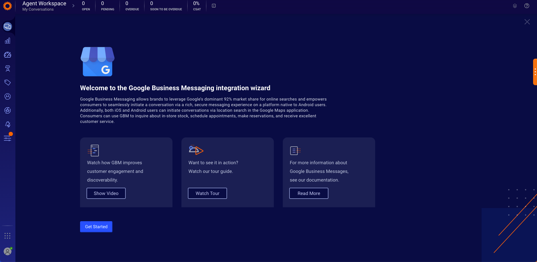This screenshot has width=537, height=262.
Task: Click the Get Started button
Action: (96, 227)
